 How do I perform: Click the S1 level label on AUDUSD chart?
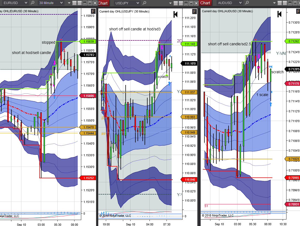[206, 206]
